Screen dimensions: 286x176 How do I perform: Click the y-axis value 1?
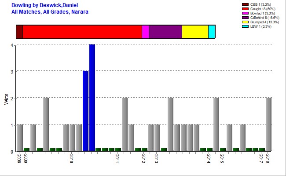pyautogui.click(x=12, y=125)
